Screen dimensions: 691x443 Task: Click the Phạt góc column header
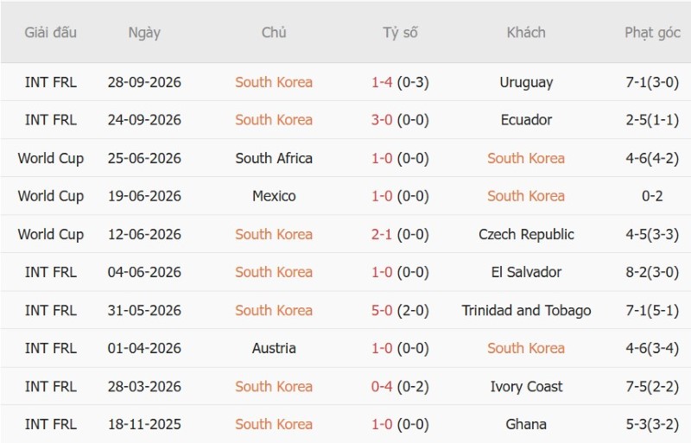tap(652, 33)
